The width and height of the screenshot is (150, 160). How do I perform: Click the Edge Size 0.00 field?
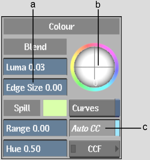pyautogui.click(x=35, y=87)
